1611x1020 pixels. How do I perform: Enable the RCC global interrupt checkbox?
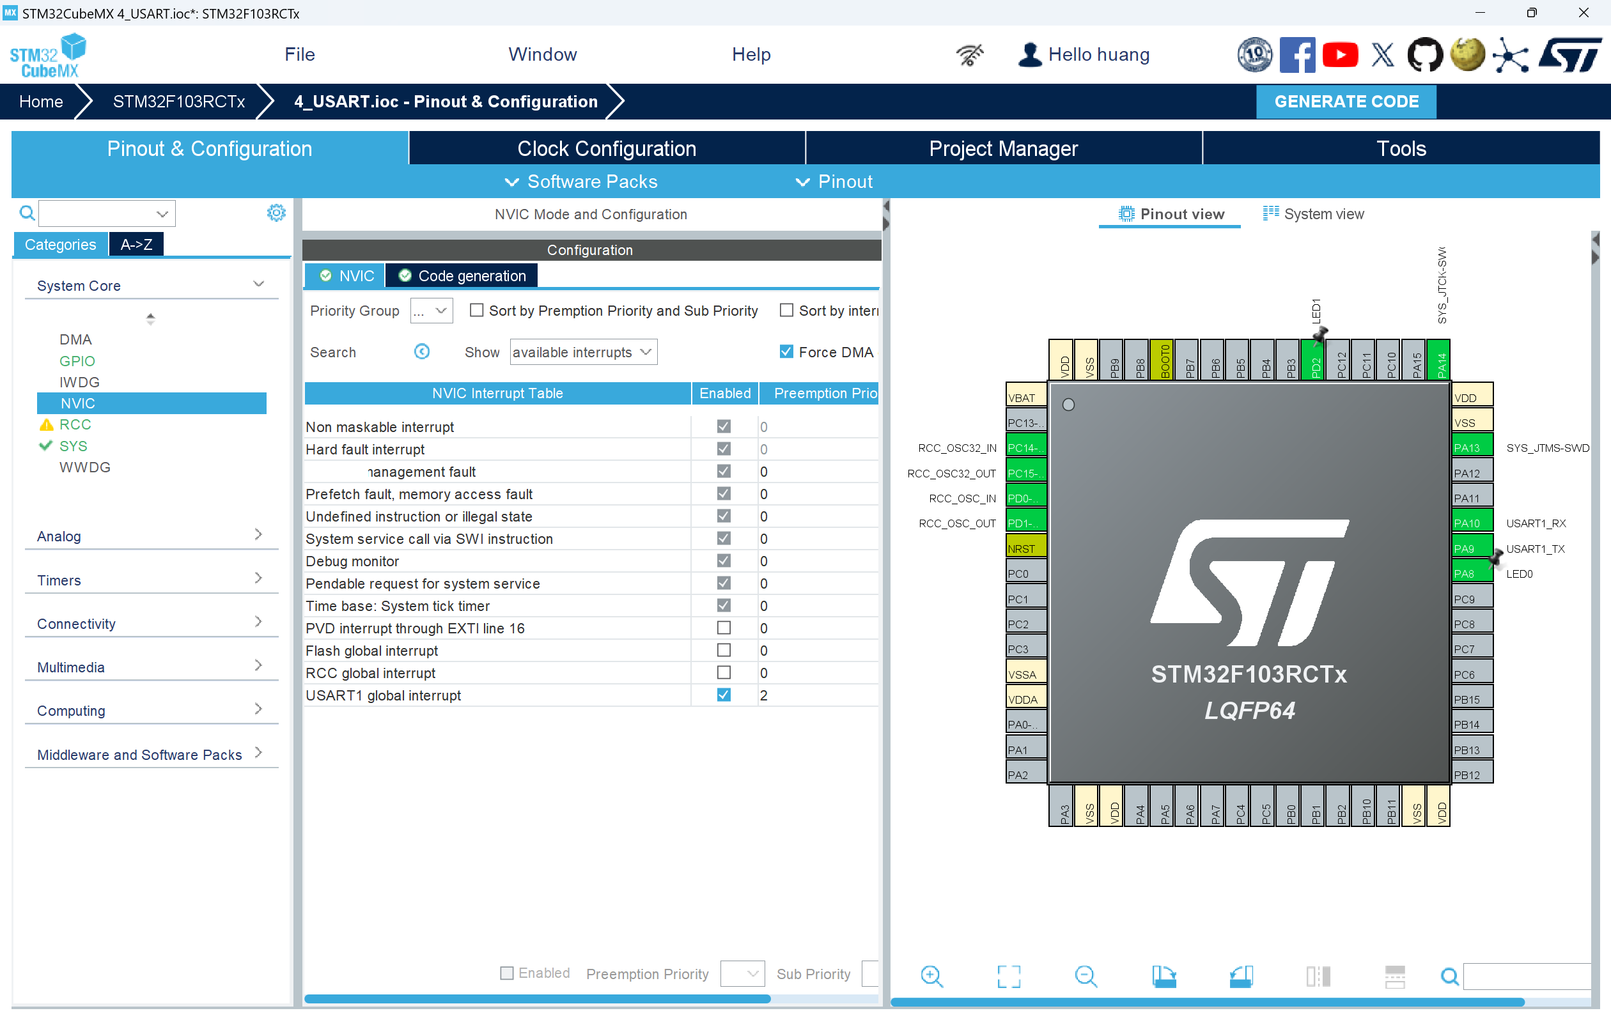click(723, 672)
